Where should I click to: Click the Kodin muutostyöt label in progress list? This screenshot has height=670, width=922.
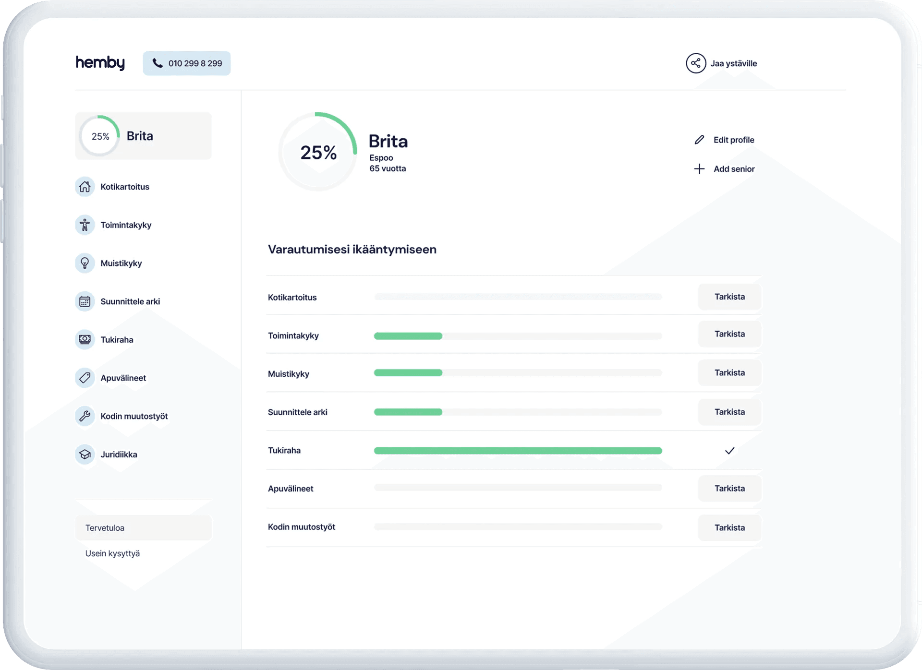pos(301,526)
